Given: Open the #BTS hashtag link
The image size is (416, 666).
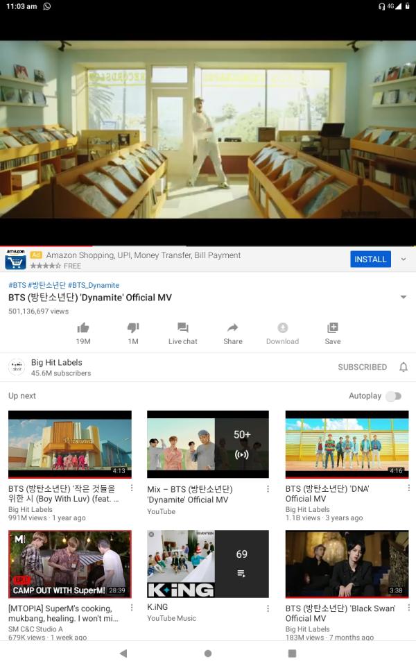Looking at the screenshot, I should (17, 285).
